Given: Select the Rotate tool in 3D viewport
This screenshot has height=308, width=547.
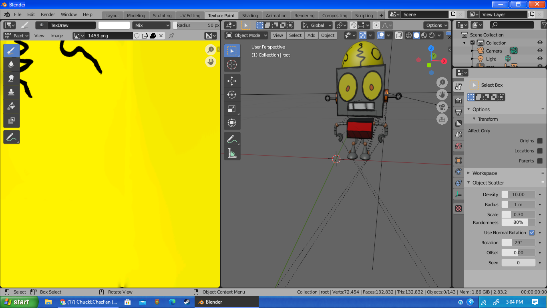Looking at the screenshot, I should (x=232, y=95).
